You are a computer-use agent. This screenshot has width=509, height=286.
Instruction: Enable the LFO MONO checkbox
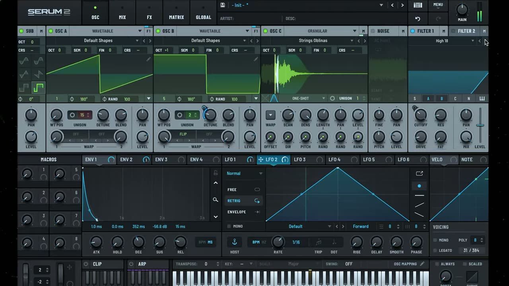(229, 226)
